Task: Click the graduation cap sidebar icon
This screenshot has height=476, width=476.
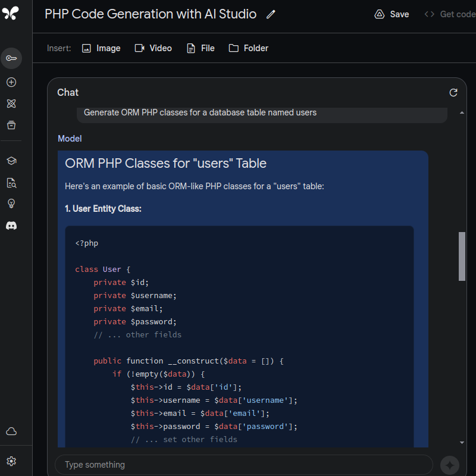Action: (11, 161)
